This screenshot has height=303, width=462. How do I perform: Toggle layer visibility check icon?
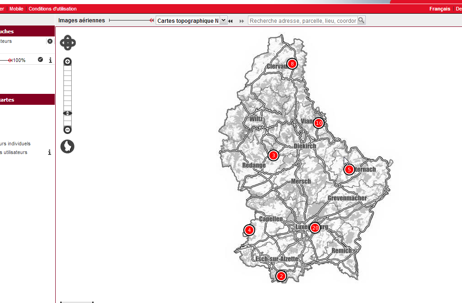tap(40, 60)
